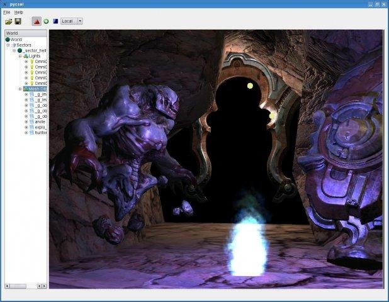Open the Local coordinate dropdown

click(x=72, y=21)
